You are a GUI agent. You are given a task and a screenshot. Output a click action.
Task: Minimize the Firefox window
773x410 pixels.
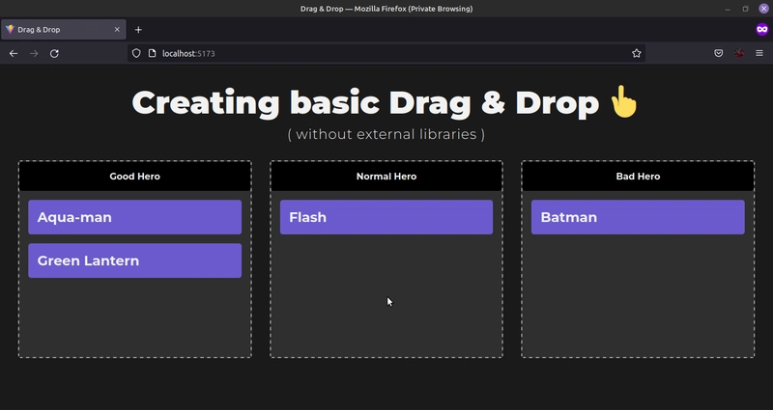click(728, 9)
